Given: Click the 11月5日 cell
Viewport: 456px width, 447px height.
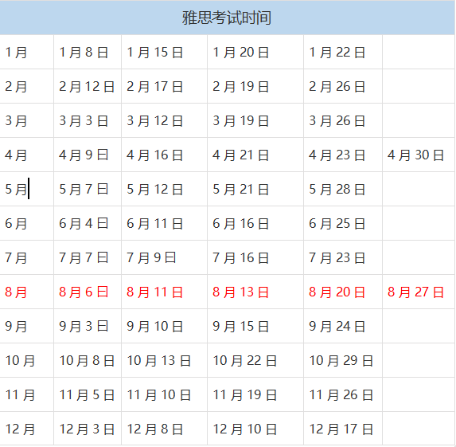Looking at the screenshot, I should coord(88,394).
